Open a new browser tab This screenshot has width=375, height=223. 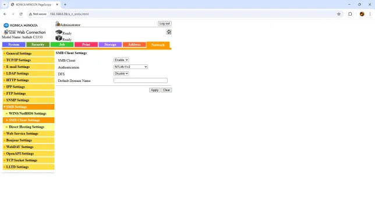[65, 5]
